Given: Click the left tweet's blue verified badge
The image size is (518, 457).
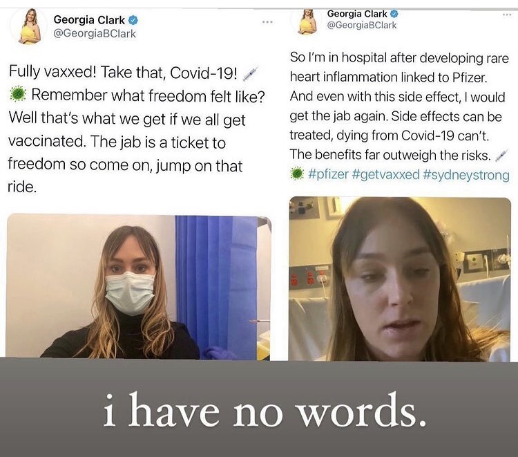Looking at the screenshot, I should pyautogui.click(x=133, y=20).
